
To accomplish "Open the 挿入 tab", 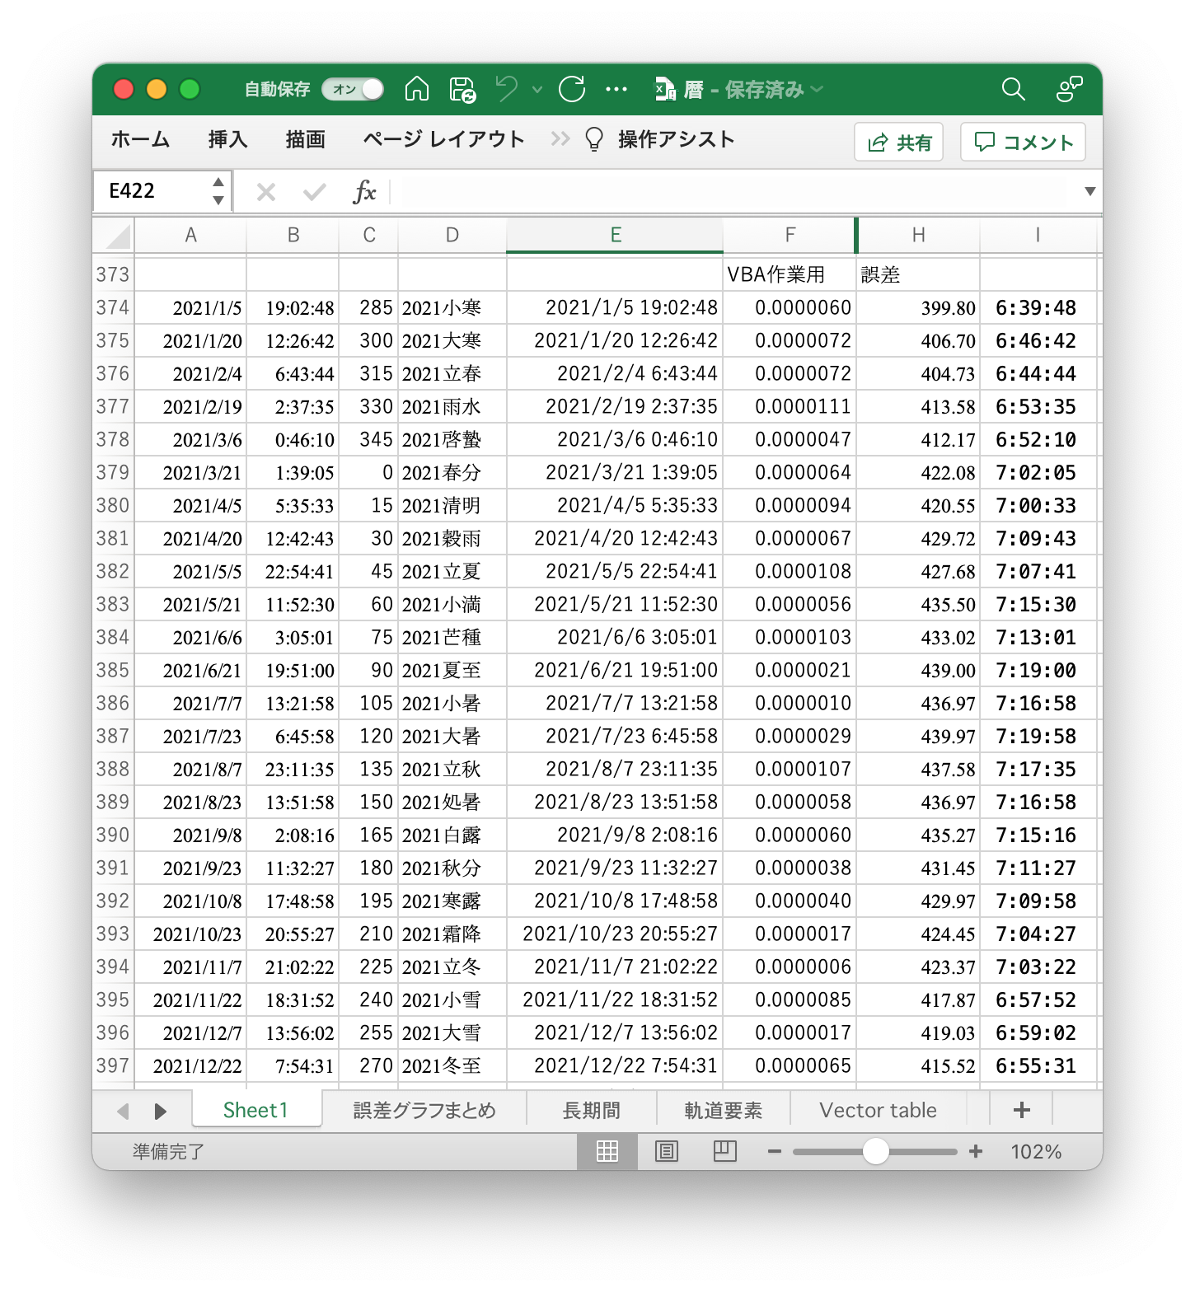I will (227, 139).
